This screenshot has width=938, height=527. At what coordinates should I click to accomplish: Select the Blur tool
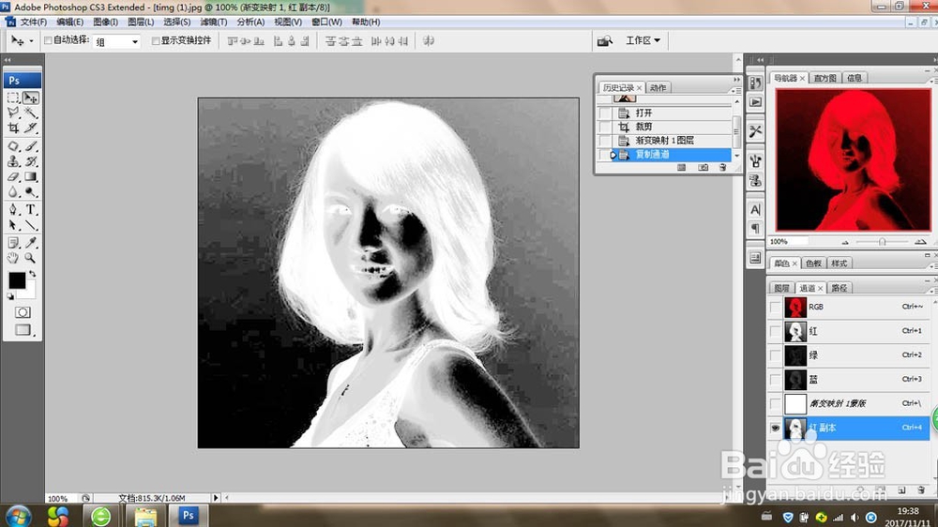(13, 192)
